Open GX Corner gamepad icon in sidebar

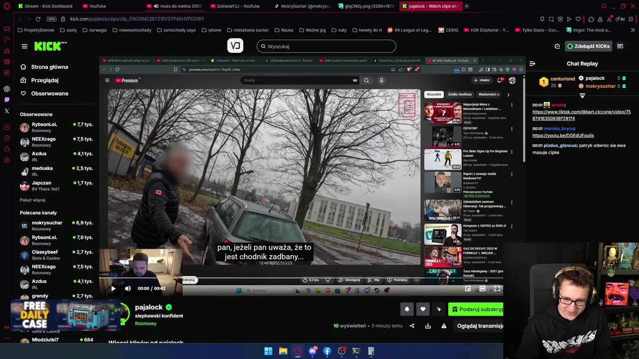[x=6, y=29]
